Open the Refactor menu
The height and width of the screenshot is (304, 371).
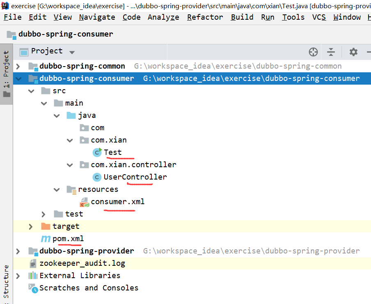[x=205, y=17]
